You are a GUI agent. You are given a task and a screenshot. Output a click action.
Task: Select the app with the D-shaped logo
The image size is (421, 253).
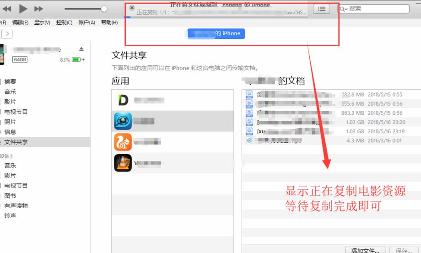point(123,100)
